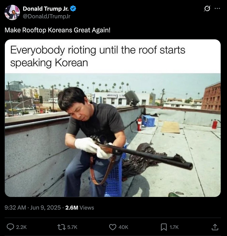Click the share upload icon
The width and height of the screenshot is (227, 236).
point(215,227)
